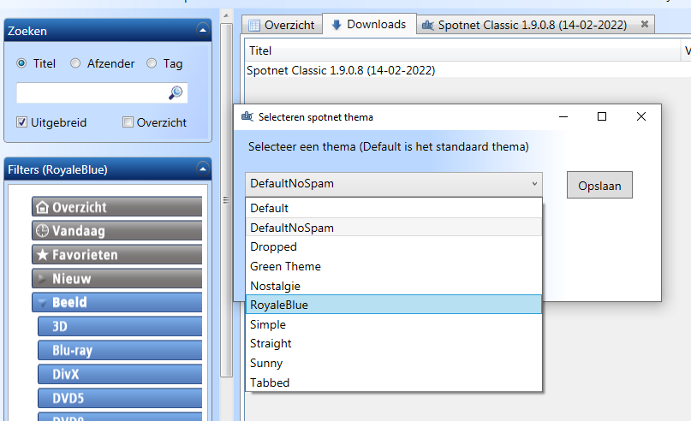The image size is (691, 421).
Task: Open the Overzicht filter button
Action: [x=116, y=207]
